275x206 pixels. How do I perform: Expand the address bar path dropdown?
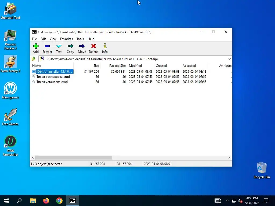click(229, 59)
